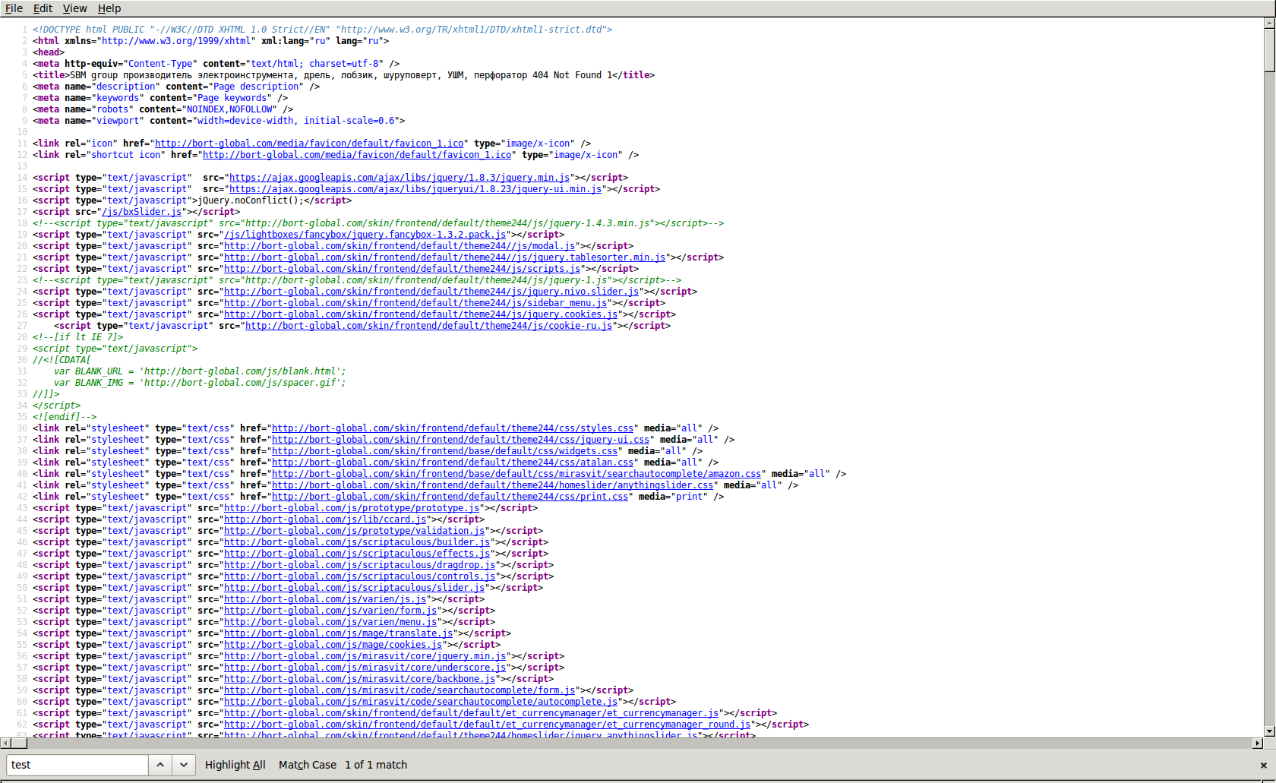Open the mirasvit/core/jquery.min.js link
Image resolution: width=1276 pixels, height=783 pixels.
(x=365, y=656)
